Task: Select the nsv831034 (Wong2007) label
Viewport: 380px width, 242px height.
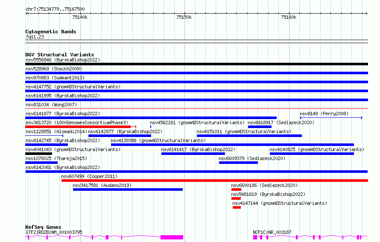Action: click(51, 105)
